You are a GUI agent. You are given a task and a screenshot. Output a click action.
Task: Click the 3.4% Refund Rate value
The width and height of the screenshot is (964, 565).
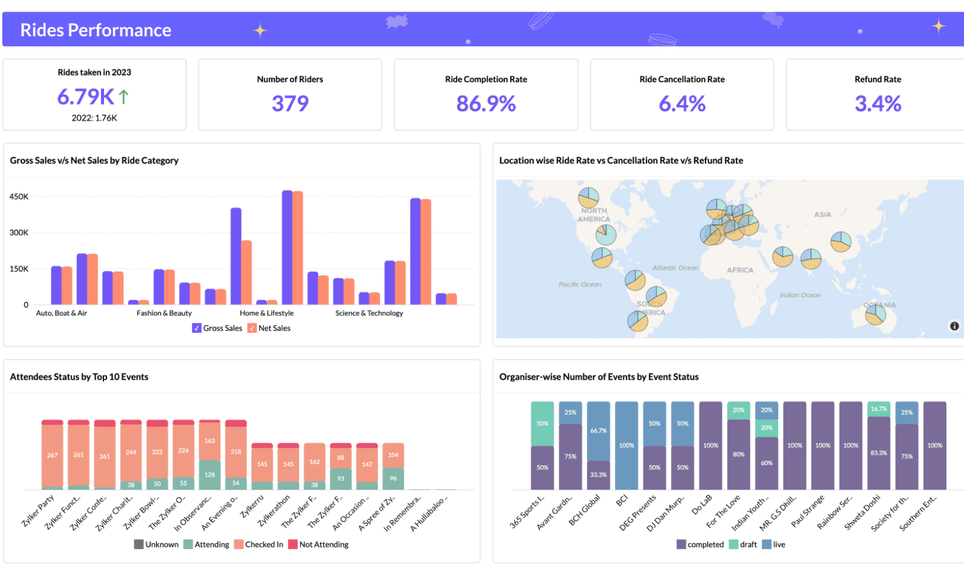878,104
